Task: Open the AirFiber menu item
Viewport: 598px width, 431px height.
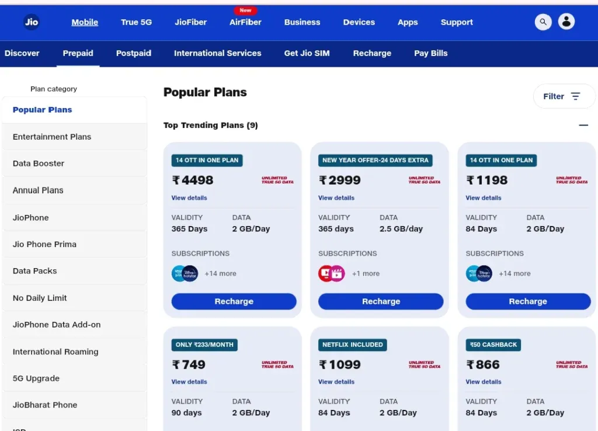Action: tap(245, 22)
